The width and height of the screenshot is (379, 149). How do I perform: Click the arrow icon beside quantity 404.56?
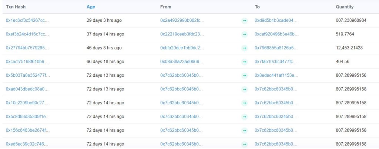pyautogui.click(x=244, y=62)
